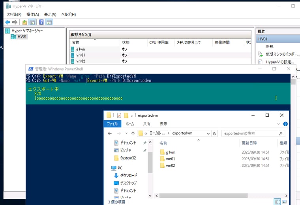Select the vm01 virtual machine row

[x=160, y=55]
